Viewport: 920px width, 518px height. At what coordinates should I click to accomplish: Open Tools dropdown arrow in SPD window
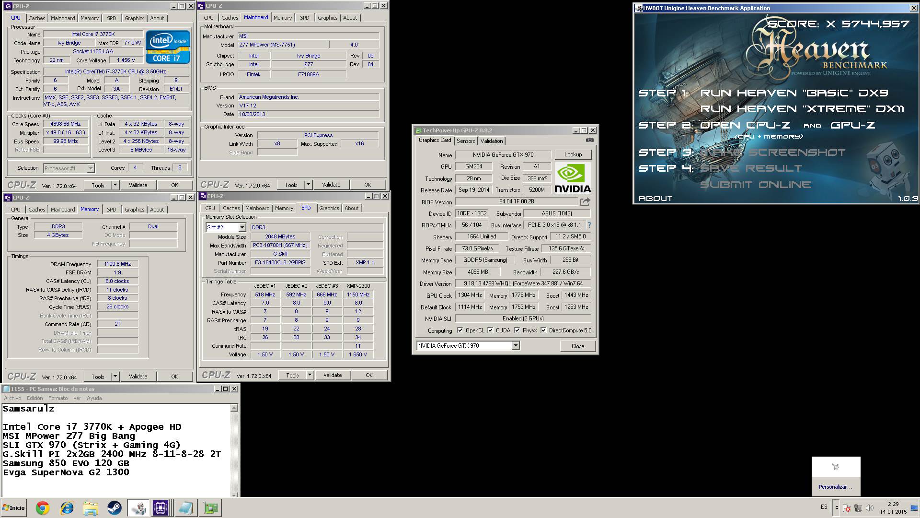pos(310,375)
